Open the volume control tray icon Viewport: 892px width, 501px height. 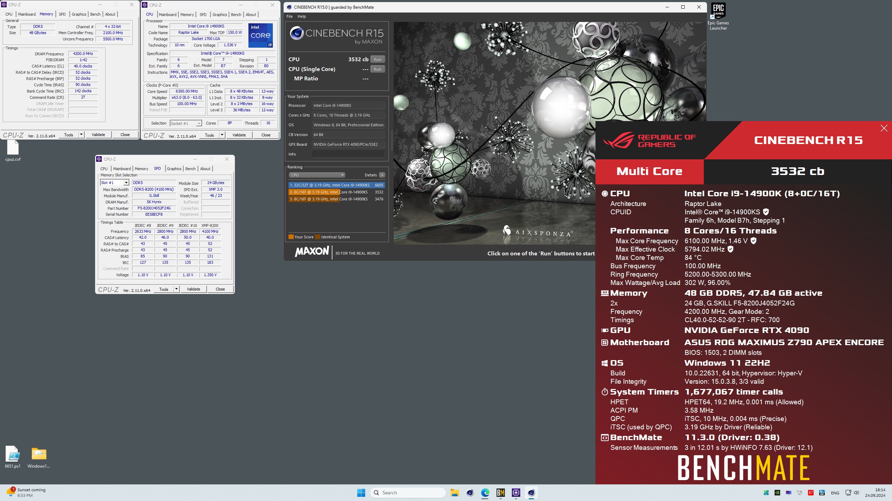(x=857, y=493)
